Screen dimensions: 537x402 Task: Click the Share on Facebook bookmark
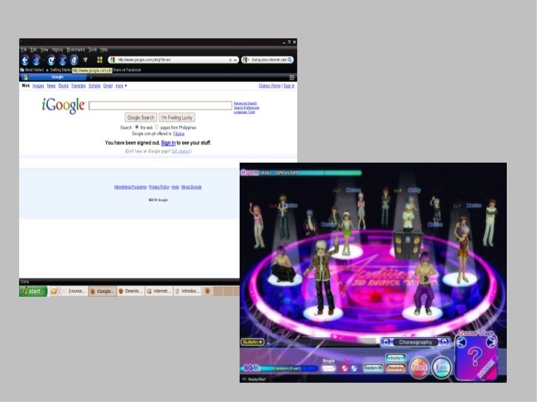(x=127, y=70)
